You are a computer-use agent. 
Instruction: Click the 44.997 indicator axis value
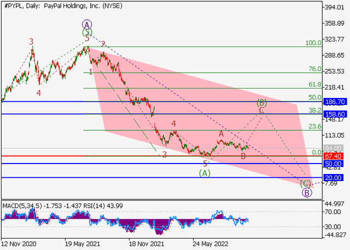(x=335, y=204)
